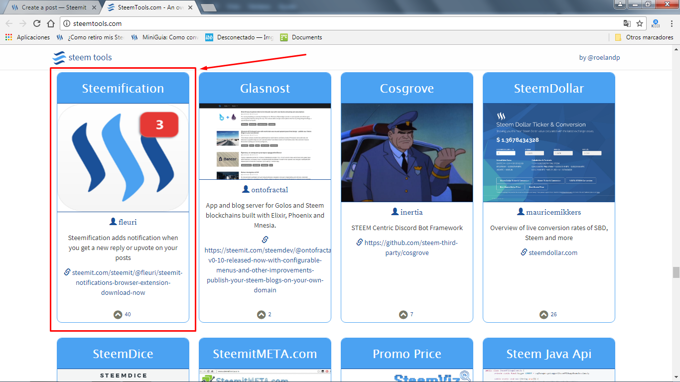Viewport: 680px width, 382px height.
Task: Click the user icon beside fleuri
Action: 113,222
